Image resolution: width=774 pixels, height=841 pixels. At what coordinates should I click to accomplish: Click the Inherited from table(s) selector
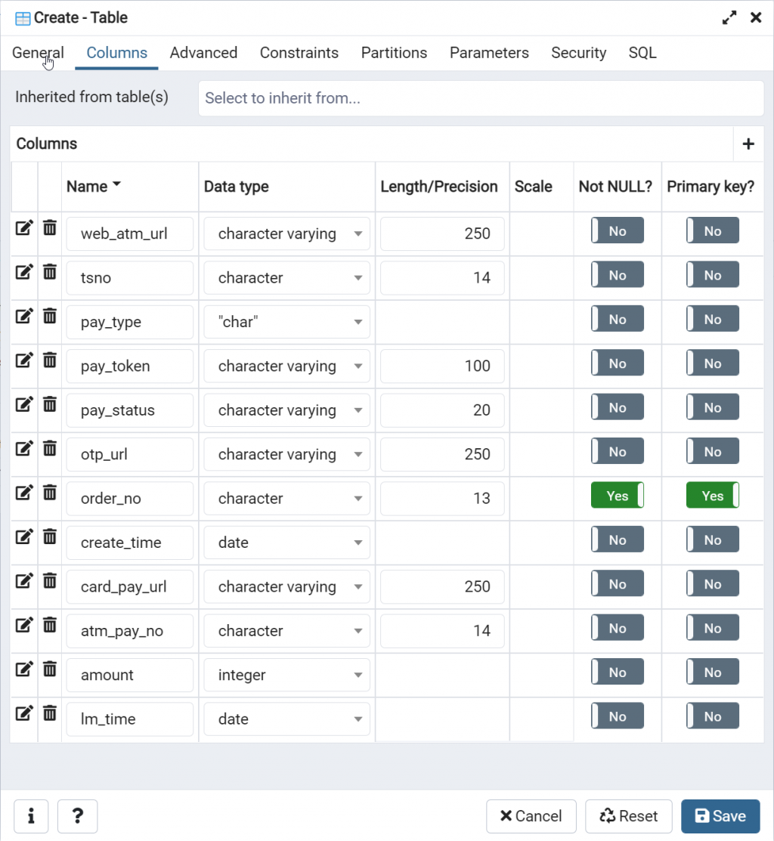[x=481, y=98]
